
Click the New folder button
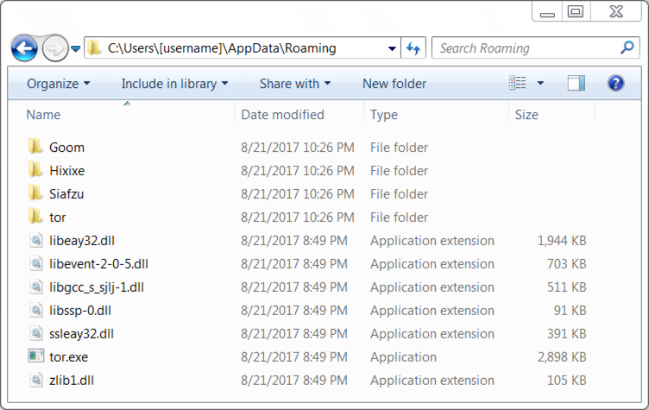[x=394, y=84]
